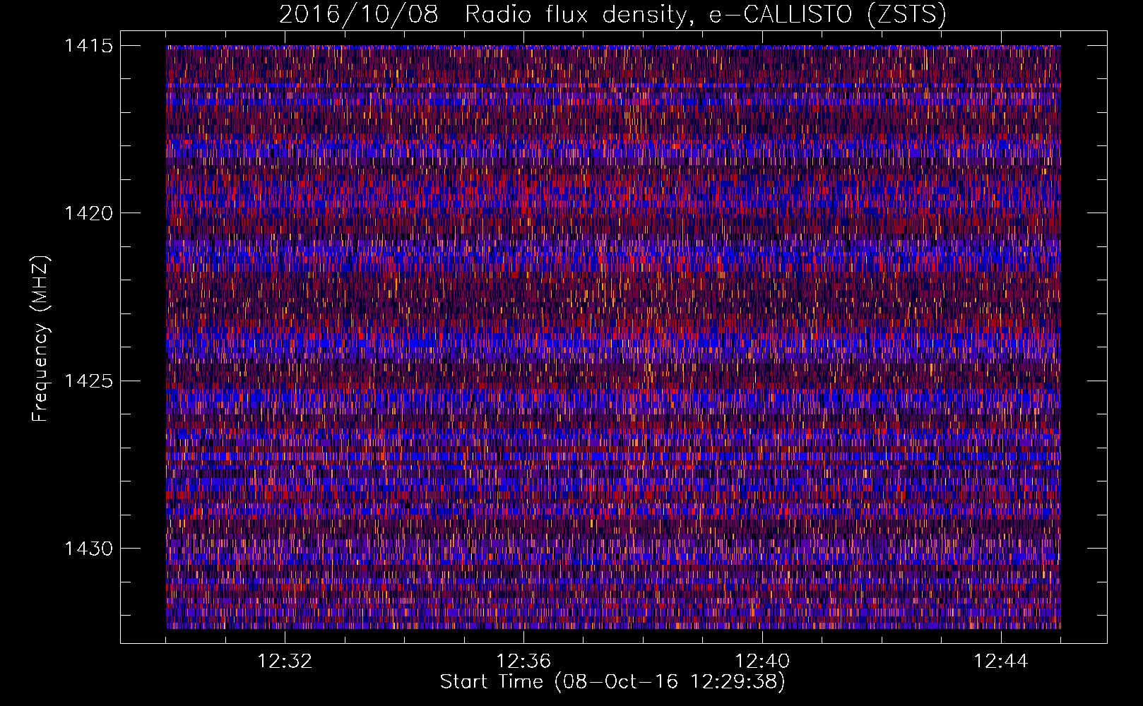Click the 12:32 time axis label
Screen dimensions: 1143x706
click(285, 662)
